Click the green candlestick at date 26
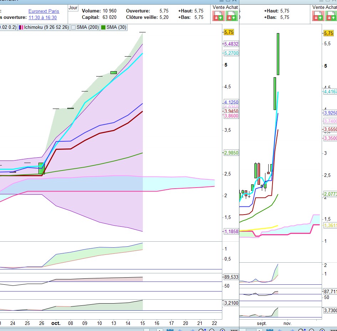The height and width of the screenshot is (331, 337). (x=41, y=168)
